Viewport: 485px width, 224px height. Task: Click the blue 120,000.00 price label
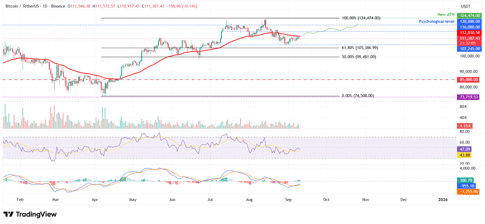click(x=470, y=21)
